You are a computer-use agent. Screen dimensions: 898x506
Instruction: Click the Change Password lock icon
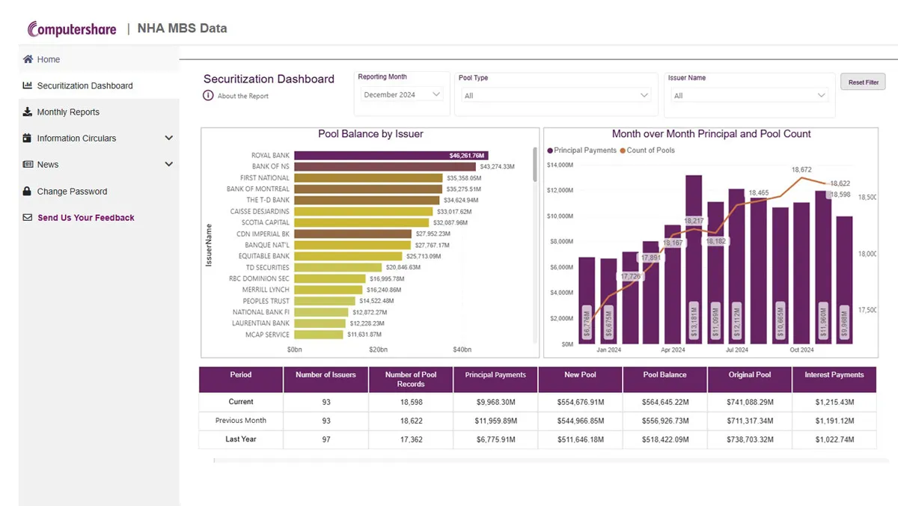pos(28,192)
